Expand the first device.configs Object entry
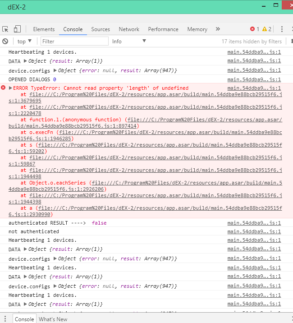293x323 pixels. (x=55, y=70)
